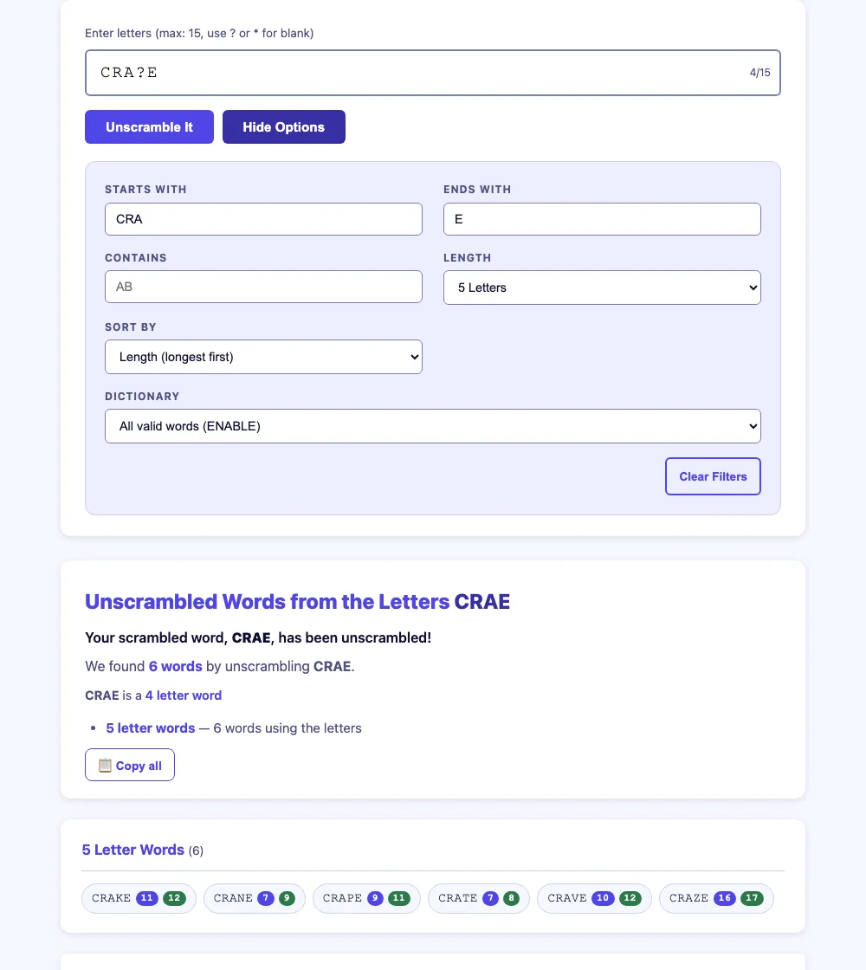Click the Clear Filters button
The image size is (866, 970).
click(x=713, y=476)
